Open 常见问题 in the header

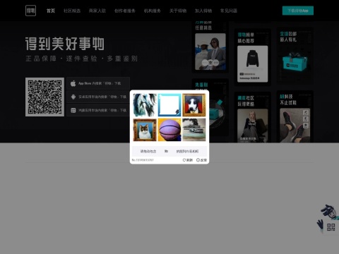[229, 11]
